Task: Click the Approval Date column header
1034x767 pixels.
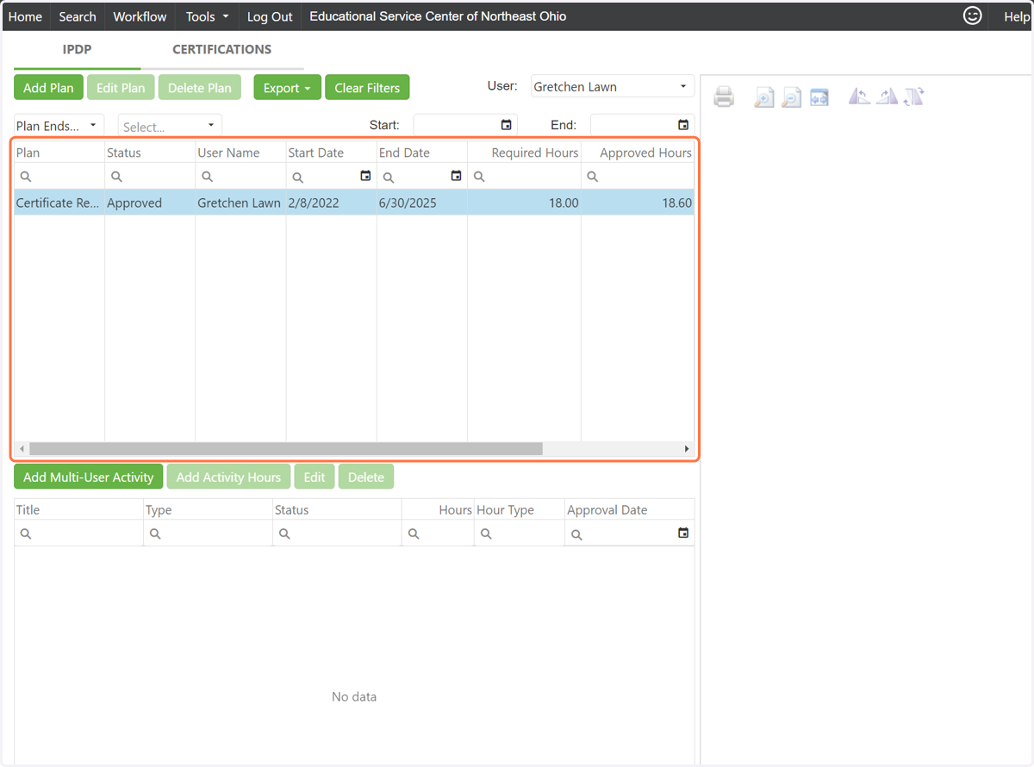Action: pyautogui.click(x=629, y=510)
